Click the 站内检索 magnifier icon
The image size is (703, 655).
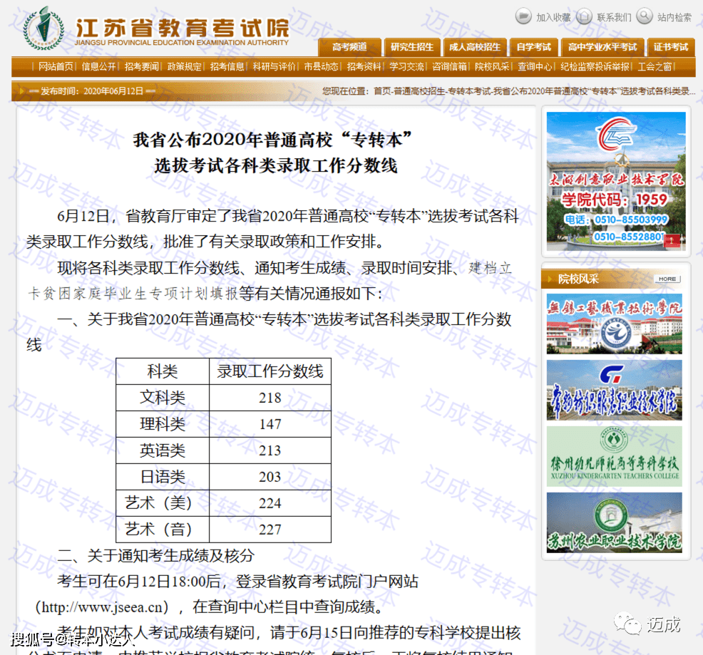[x=645, y=16]
